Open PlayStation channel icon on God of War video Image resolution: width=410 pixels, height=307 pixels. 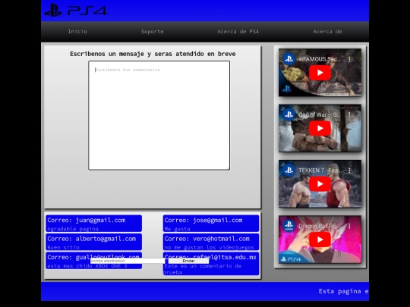pyautogui.click(x=289, y=114)
